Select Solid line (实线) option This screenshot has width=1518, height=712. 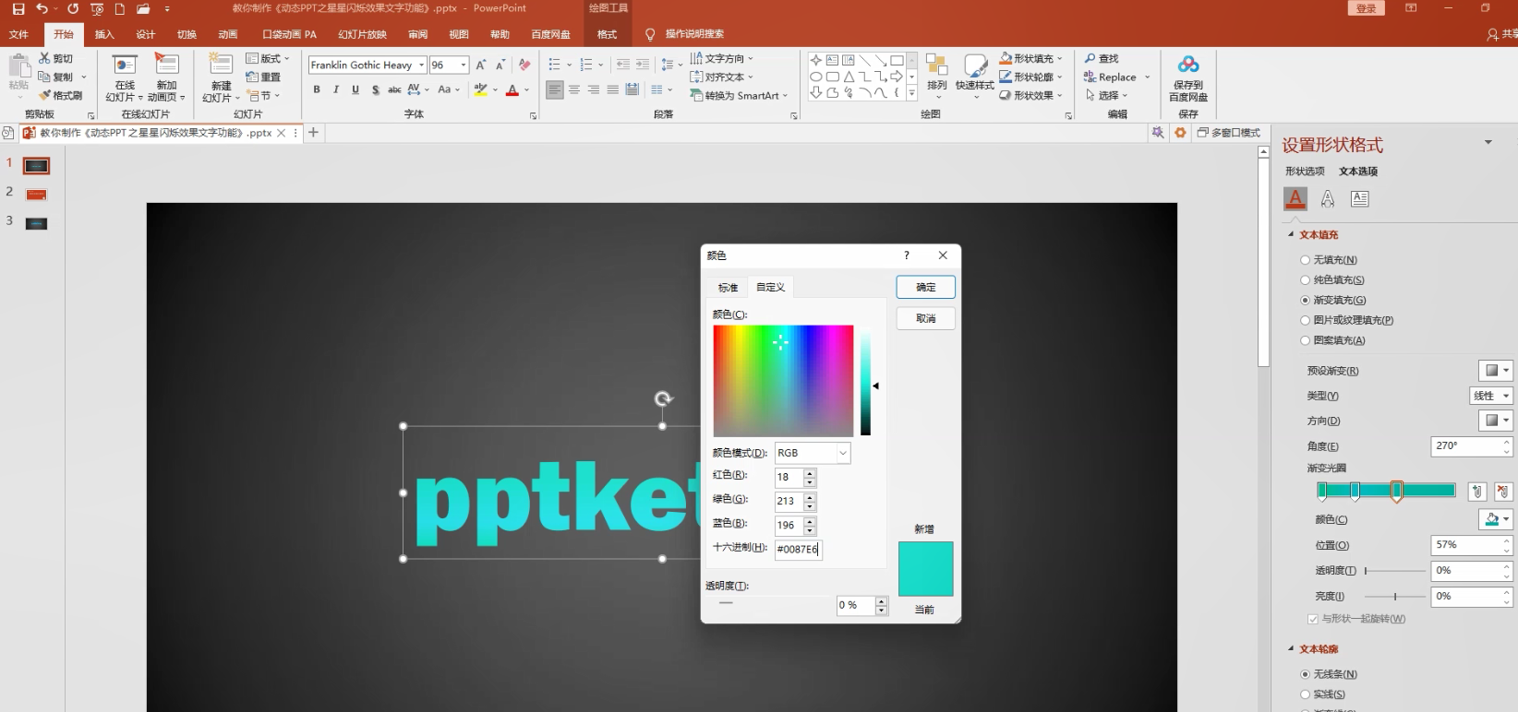pyautogui.click(x=1306, y=694)
